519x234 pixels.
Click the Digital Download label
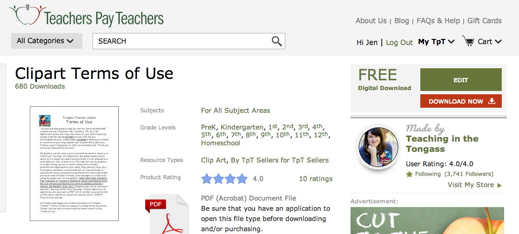coord(384,88)
